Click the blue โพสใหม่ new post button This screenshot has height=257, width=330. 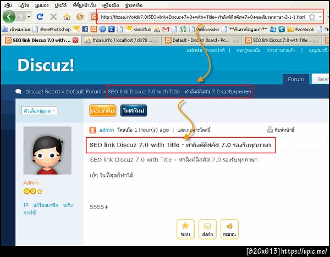coord(134,110)
